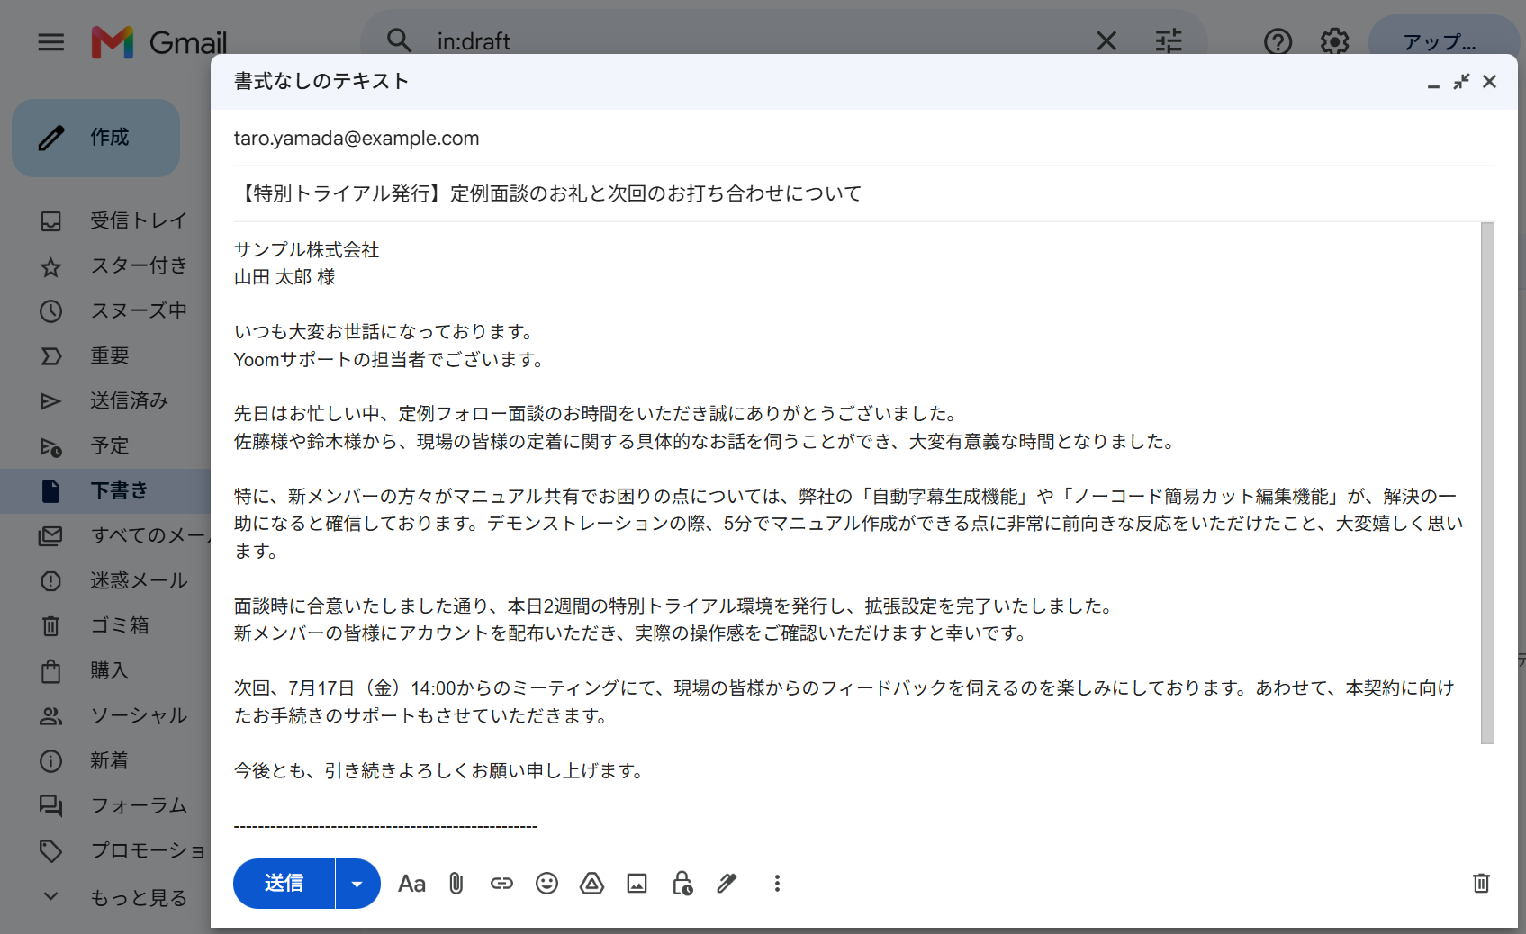Click the insert link icon
This screenshot has width=1526, height=934.
point(501,884)
